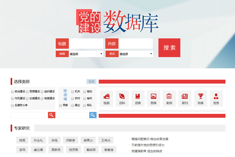Viewport: 235px width, 157px height.
Task: Open article 不断提升党的思想引领力
Action: point(148,145)
